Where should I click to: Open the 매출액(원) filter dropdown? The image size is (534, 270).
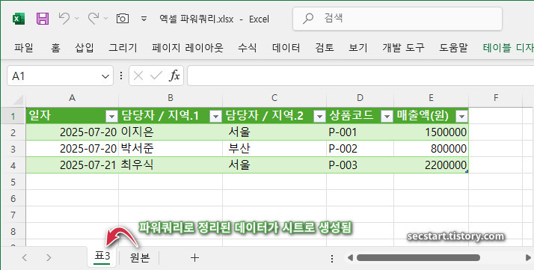(x=461, y=117)
